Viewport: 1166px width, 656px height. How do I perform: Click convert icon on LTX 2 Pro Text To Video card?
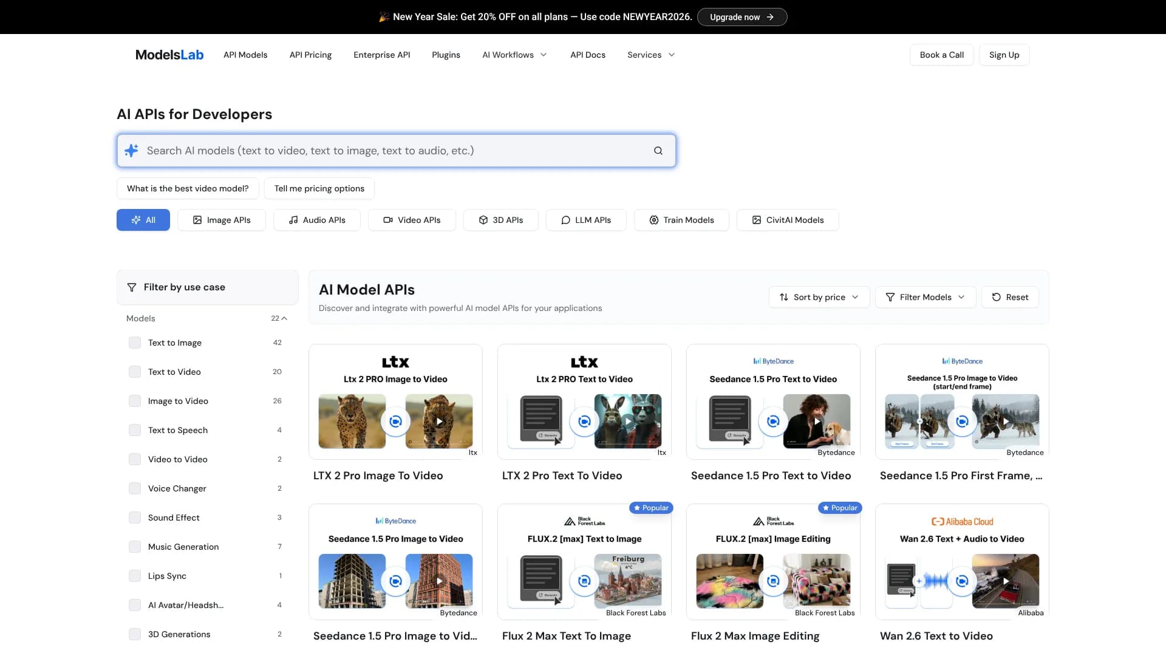coord(584,421)
